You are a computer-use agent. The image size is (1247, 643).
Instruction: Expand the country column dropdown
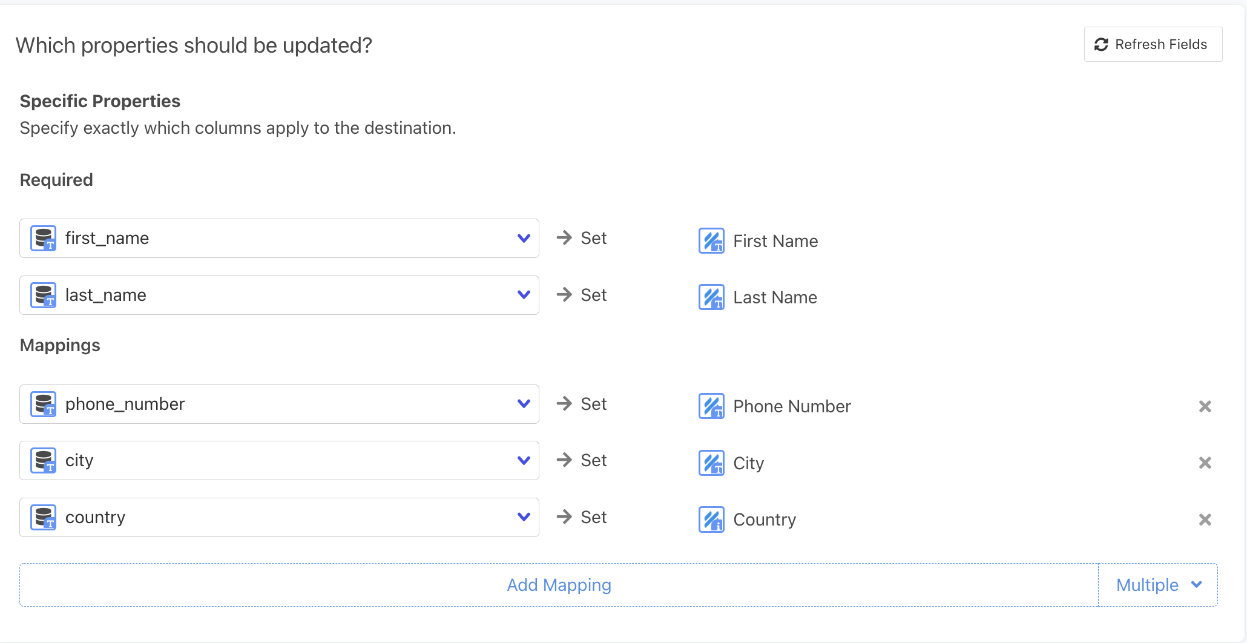[x=524, y=517]
